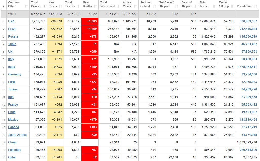This screenshot has height=161, width=260.
Task: Click sort arrows icon in Serious, Critical header
Action: click(155, 6)
